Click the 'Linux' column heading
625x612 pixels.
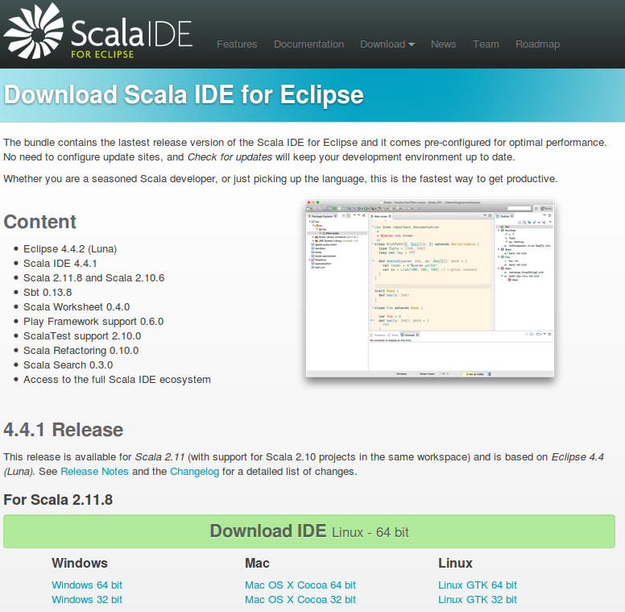[455, 563]
